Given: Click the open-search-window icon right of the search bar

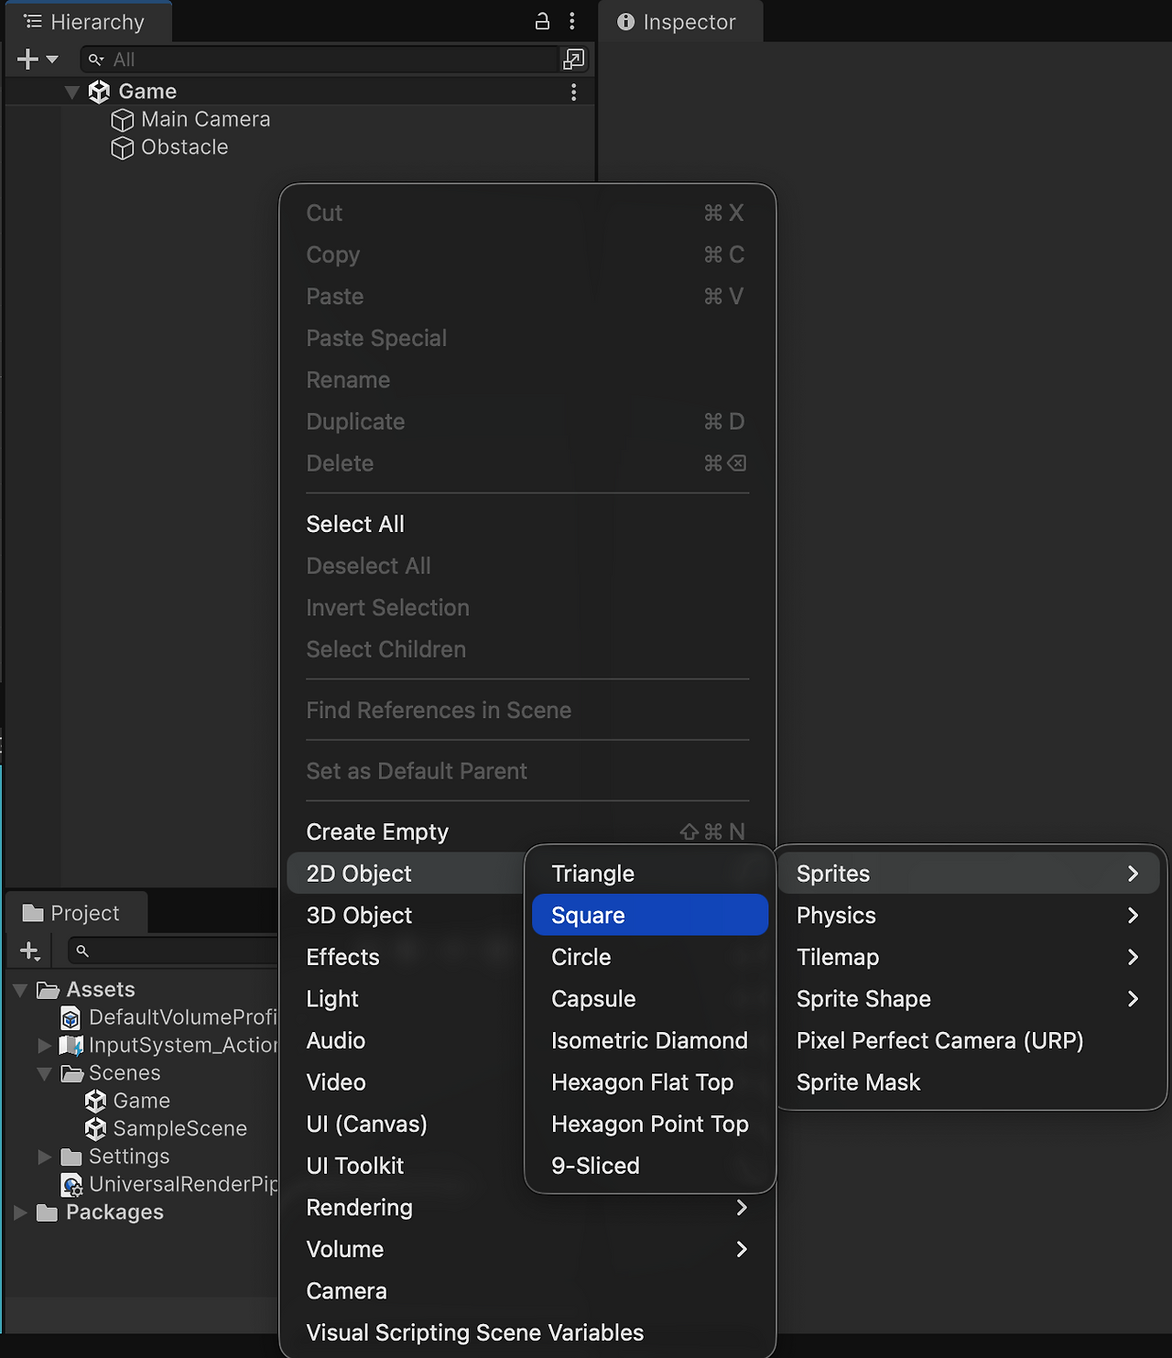Looking at the screenshot, I should pyautogui.click(x=573, y=60).
